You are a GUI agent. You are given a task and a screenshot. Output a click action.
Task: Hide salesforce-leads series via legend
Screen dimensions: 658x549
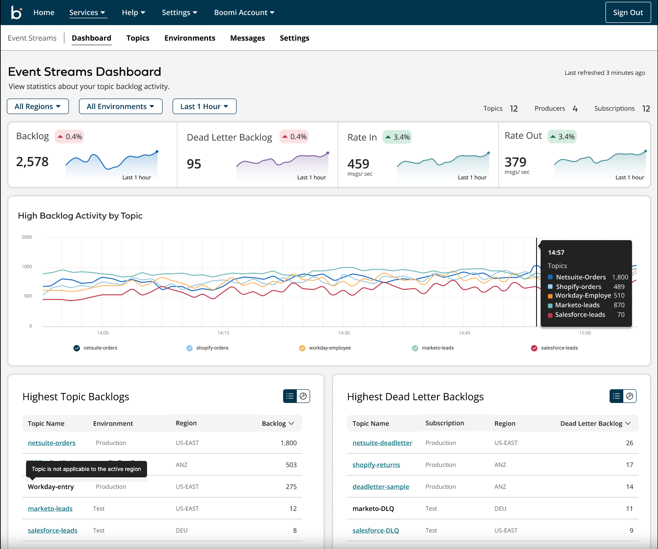[534, 348]
